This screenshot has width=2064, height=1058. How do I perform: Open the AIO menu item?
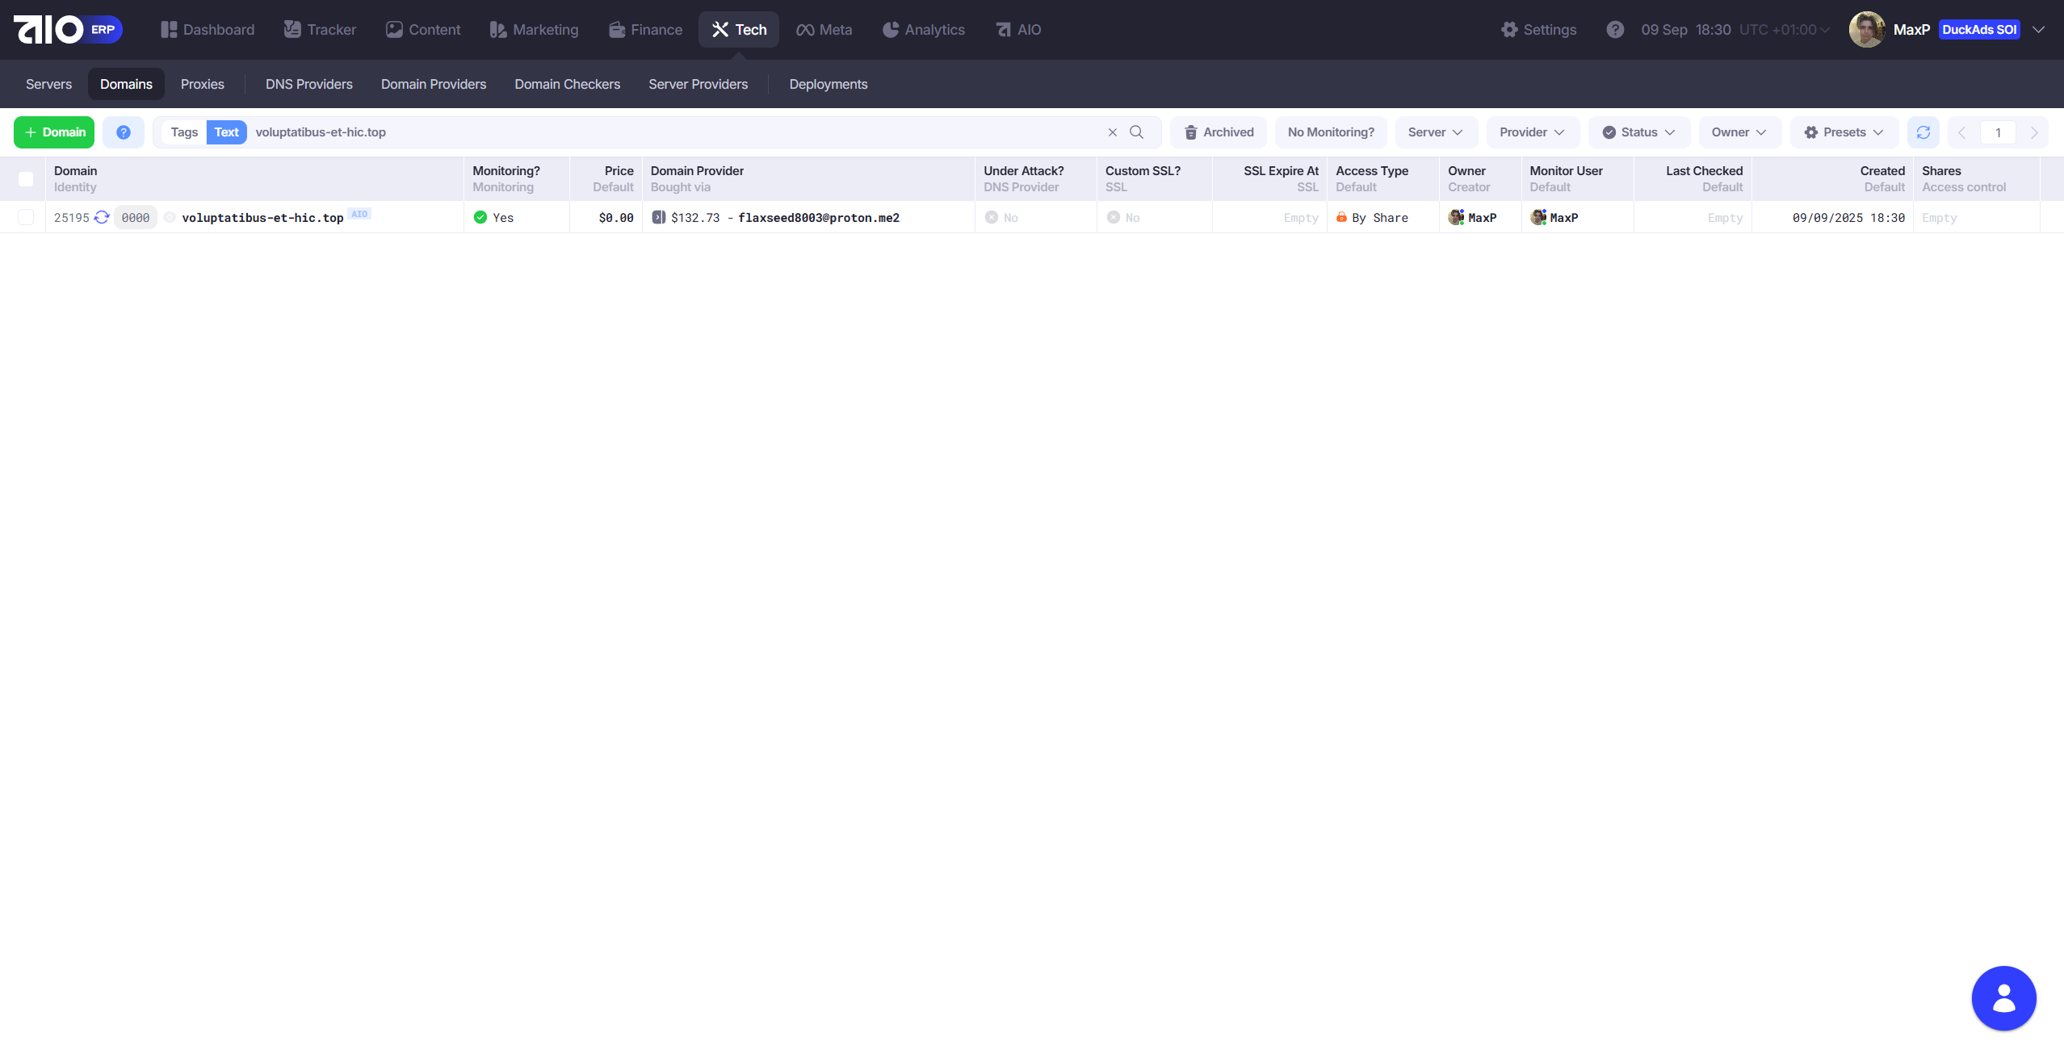1018,30
